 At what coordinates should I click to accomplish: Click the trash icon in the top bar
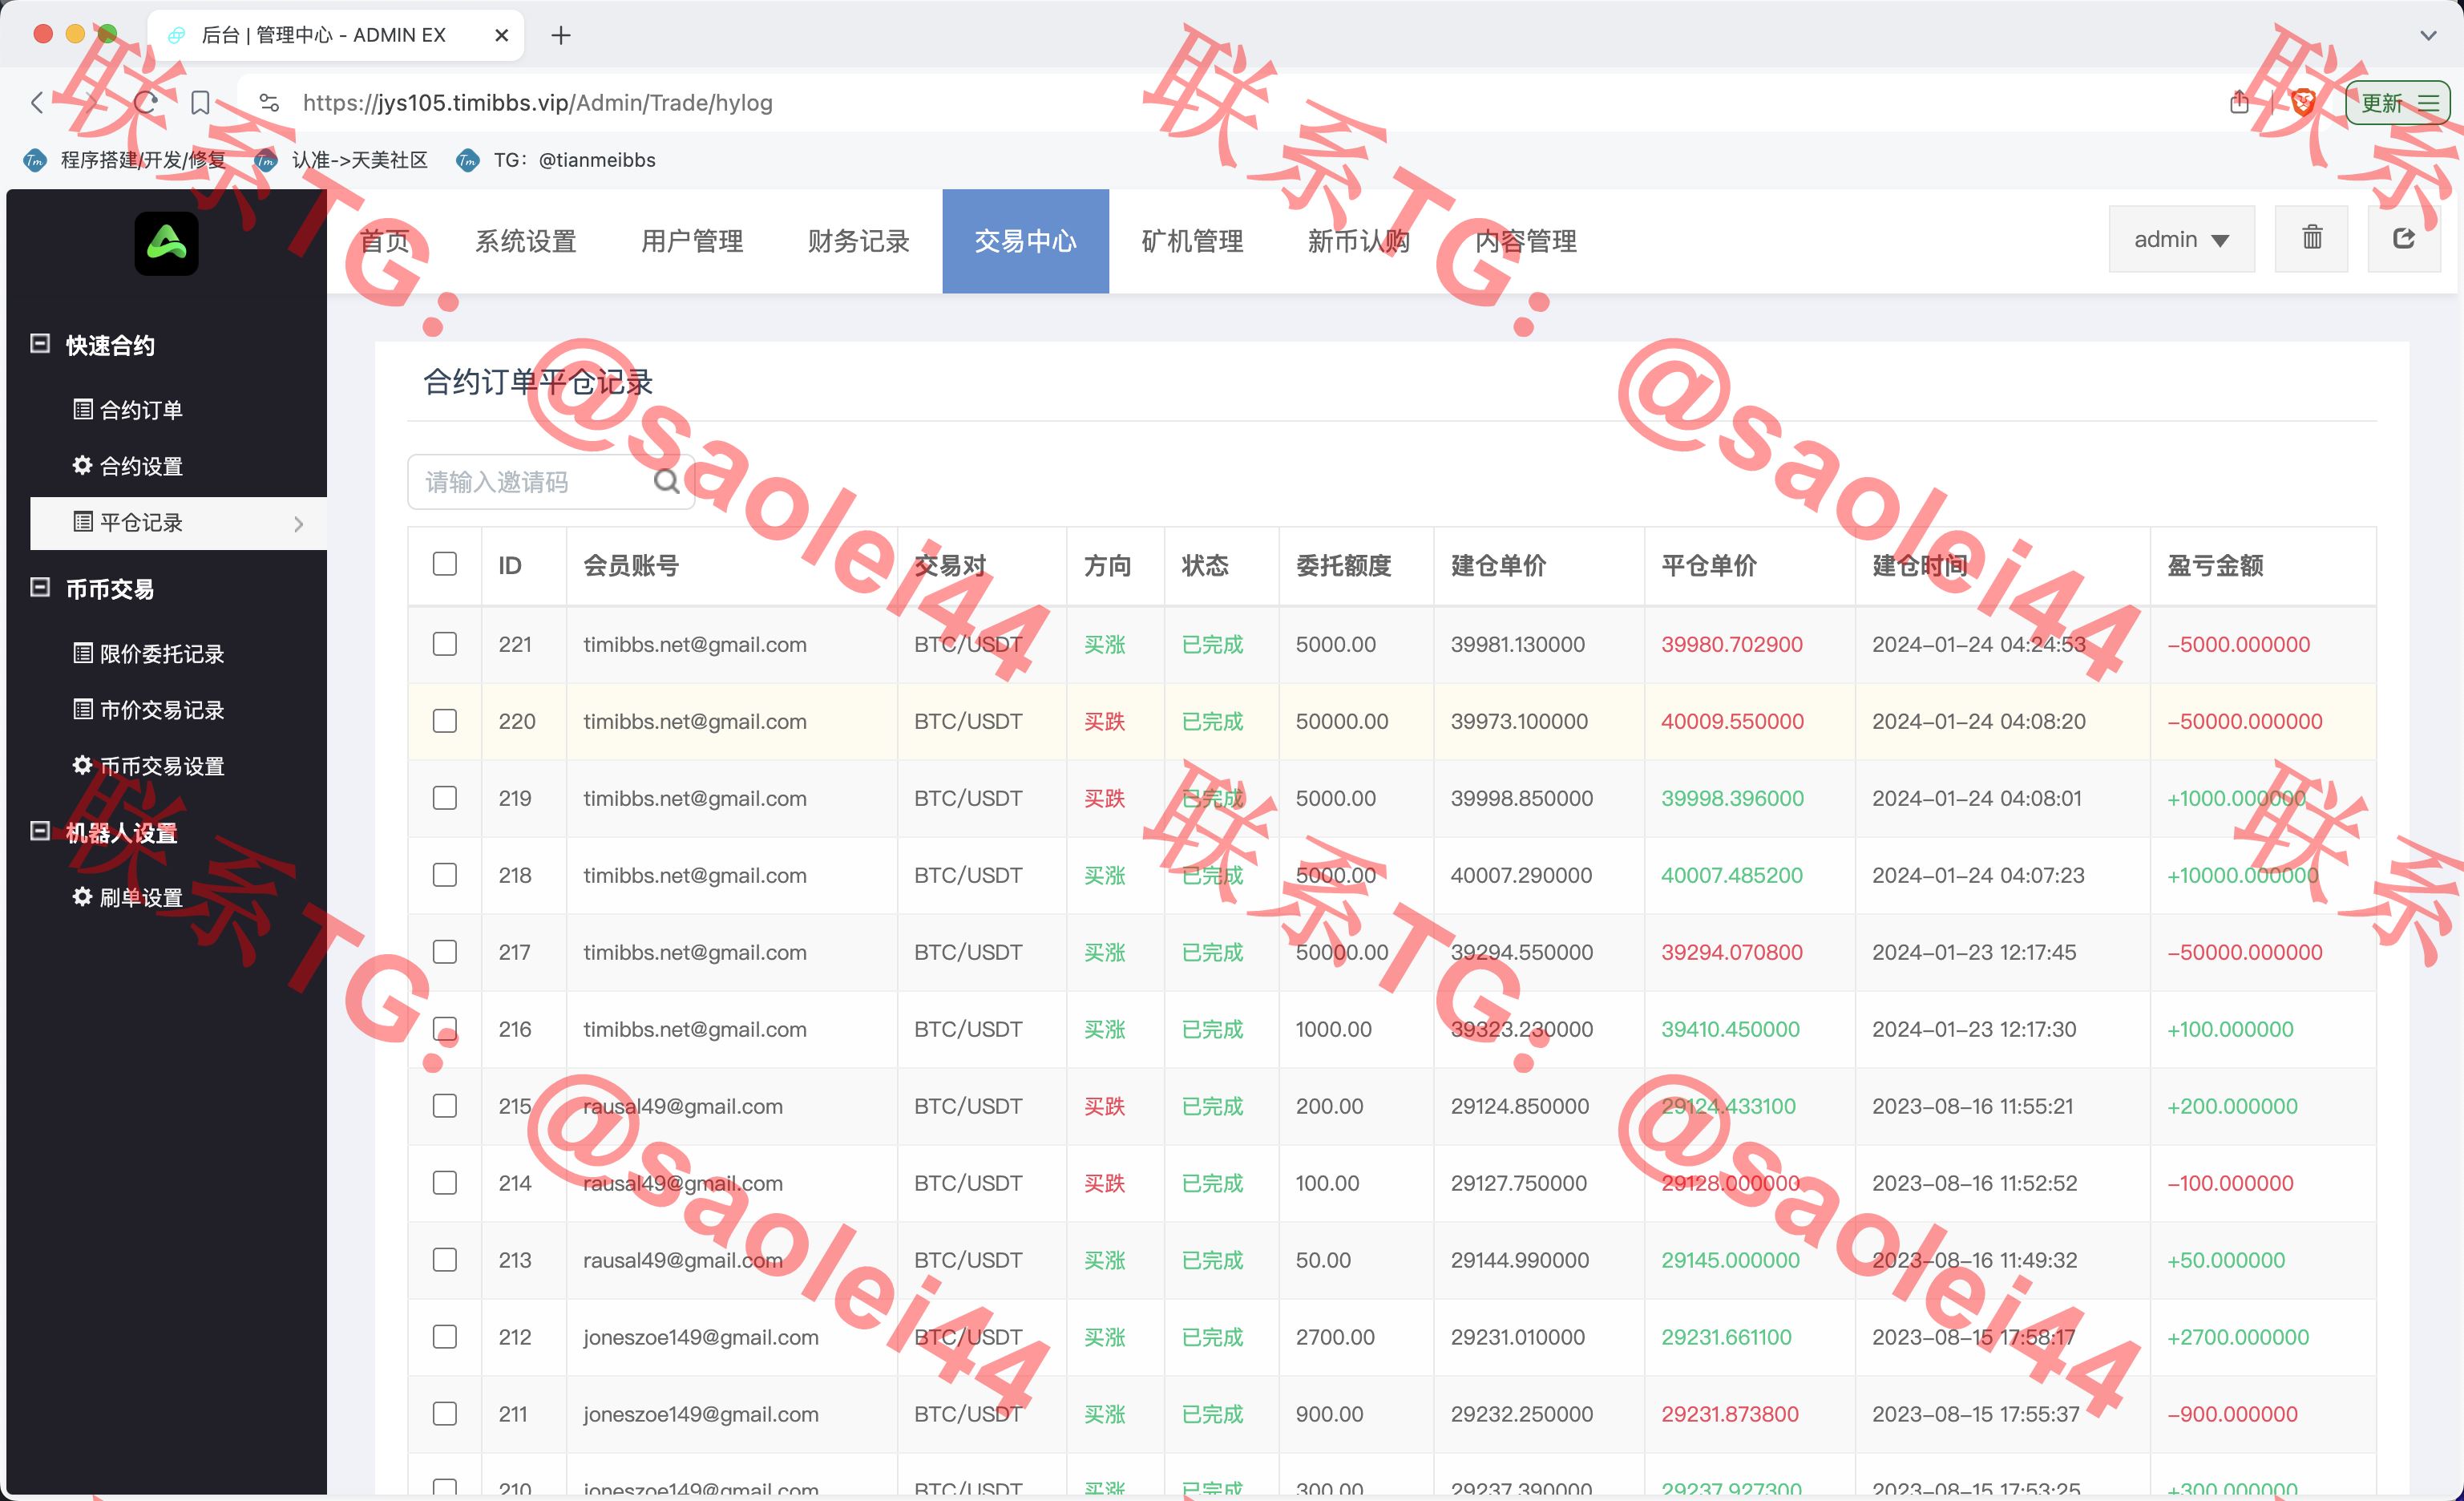coord(2311,238)
